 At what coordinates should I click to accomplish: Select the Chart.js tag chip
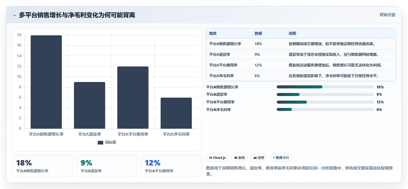click(217, 158)
